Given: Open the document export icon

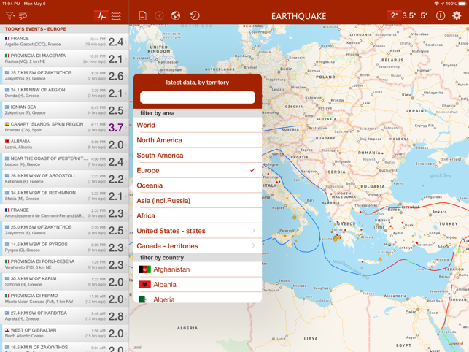Looking at the screenshot, I should pyautogui.click(x=143, y=15).
